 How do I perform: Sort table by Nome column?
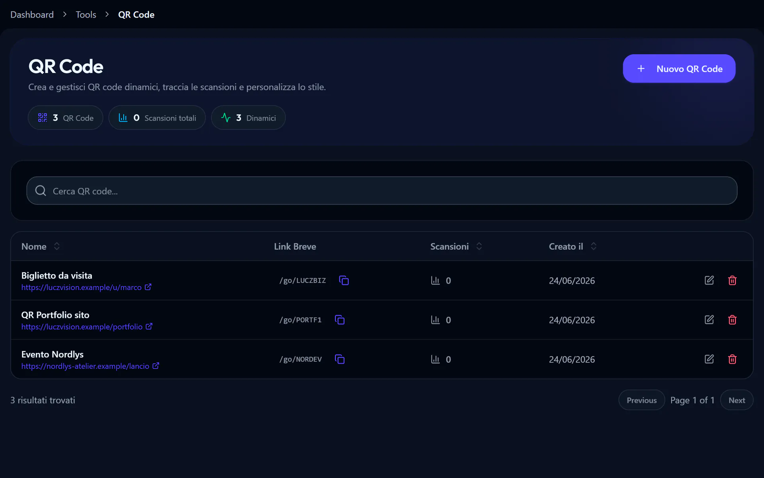point(41,247)
